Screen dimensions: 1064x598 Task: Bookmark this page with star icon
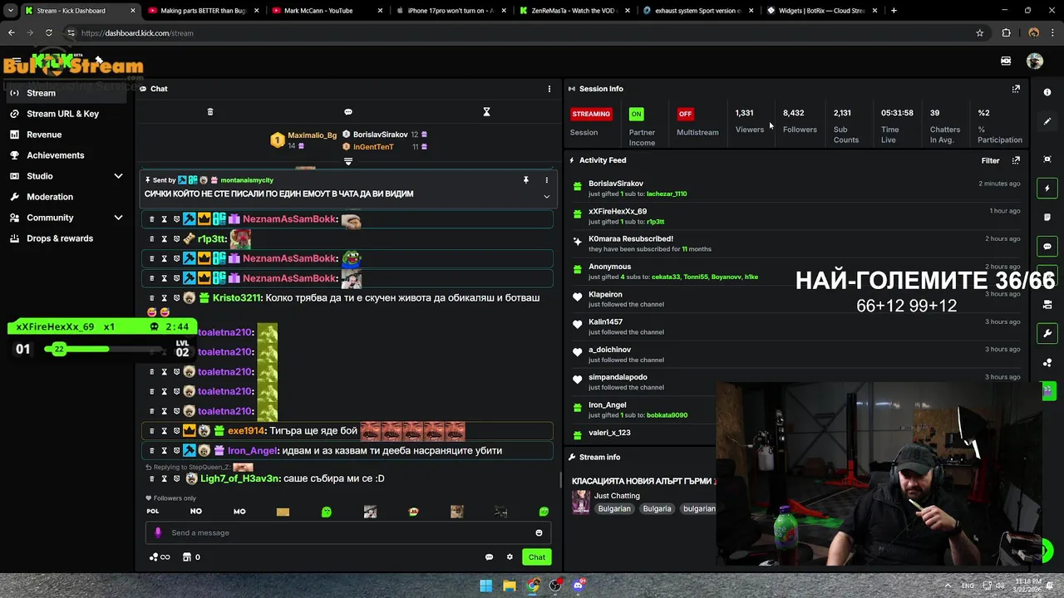980,33
